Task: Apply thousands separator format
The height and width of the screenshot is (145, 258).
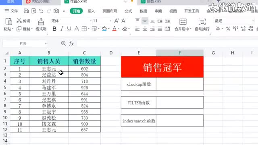Action: 235,29
